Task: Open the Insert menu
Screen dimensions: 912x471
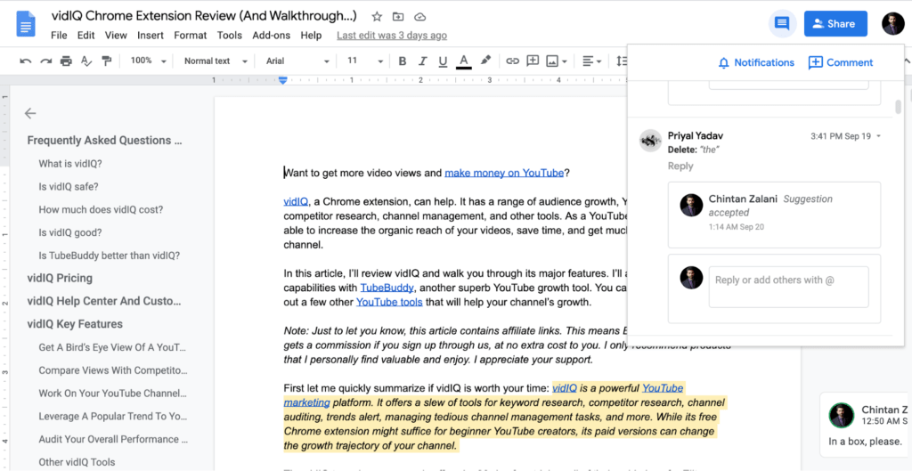Action: pyautogui.click(x=150, y=36)
